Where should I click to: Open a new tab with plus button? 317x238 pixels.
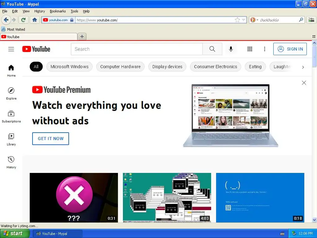[x=82, y=37]
